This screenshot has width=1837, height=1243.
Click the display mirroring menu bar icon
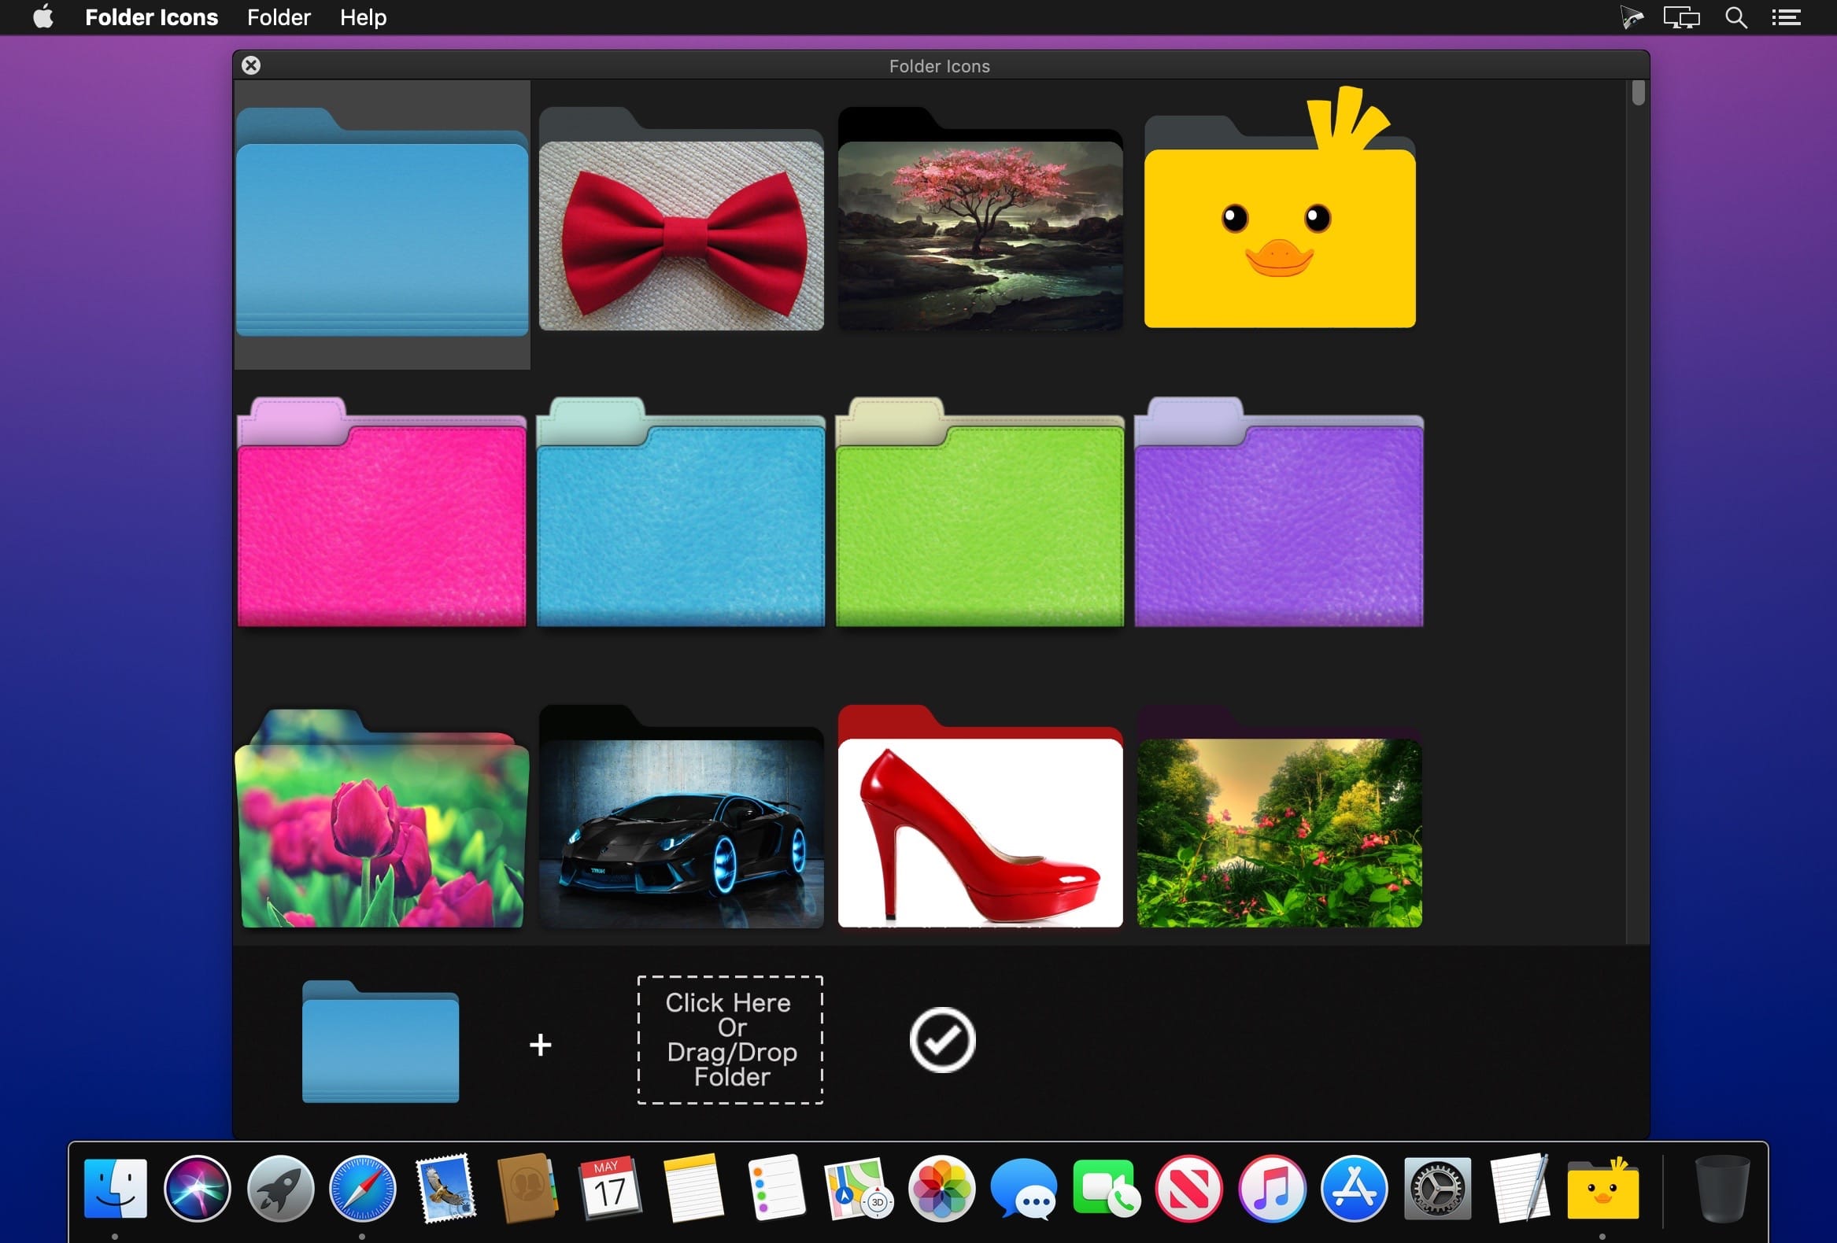[1681, 17]
